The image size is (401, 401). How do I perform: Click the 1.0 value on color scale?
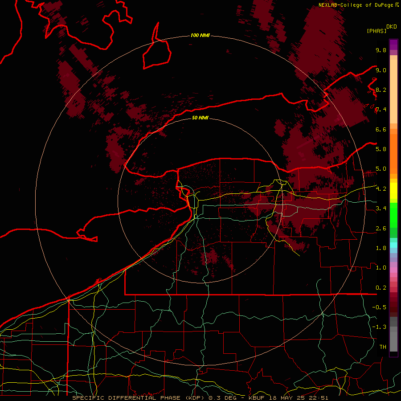[x=381, y=268]
